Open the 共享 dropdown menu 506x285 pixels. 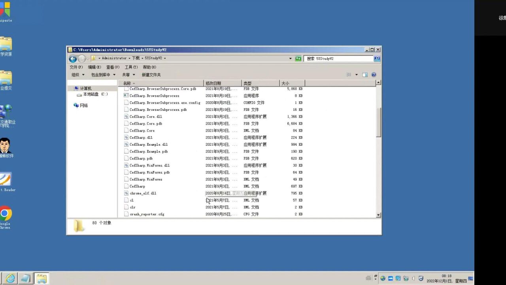[x=128, y=75]
